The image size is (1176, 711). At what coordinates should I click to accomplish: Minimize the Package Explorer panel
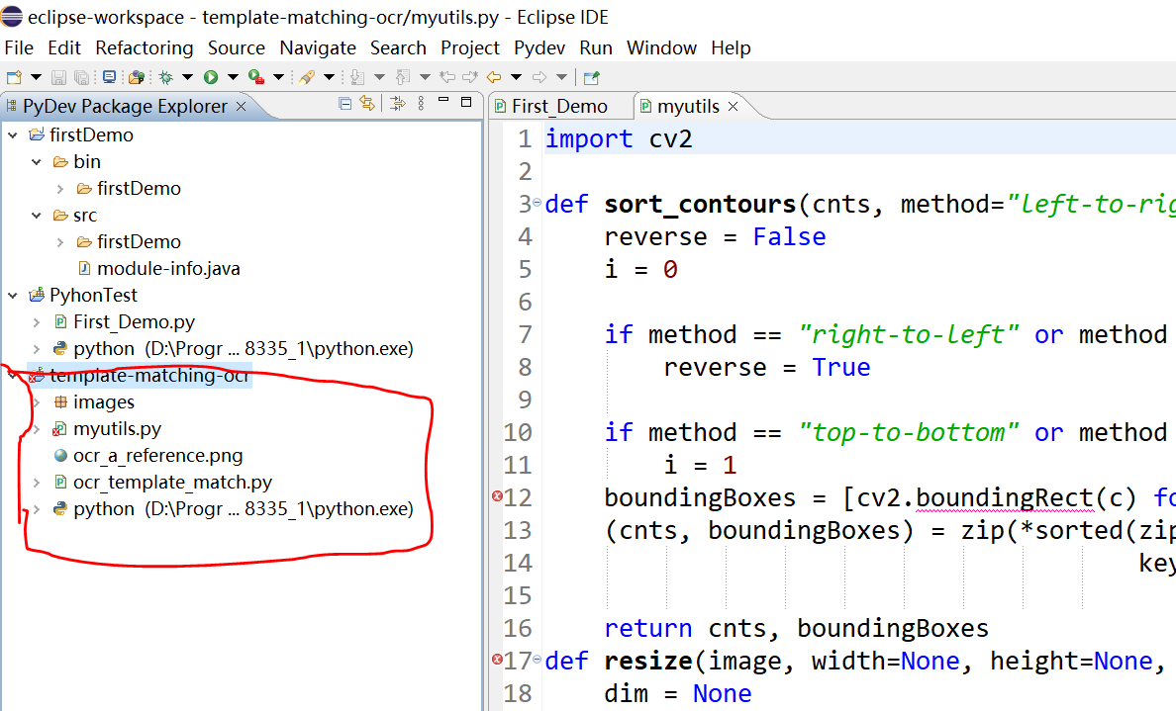point(443,100)
